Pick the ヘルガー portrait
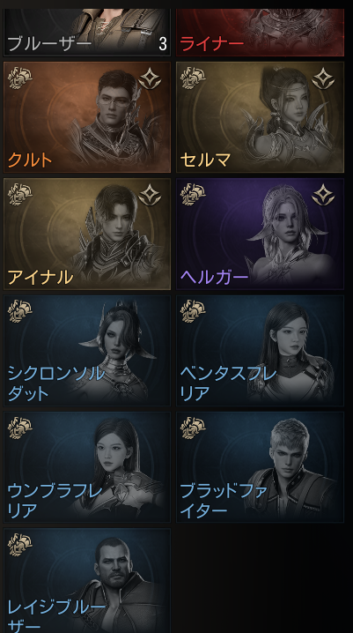 [x=261, y=234]
